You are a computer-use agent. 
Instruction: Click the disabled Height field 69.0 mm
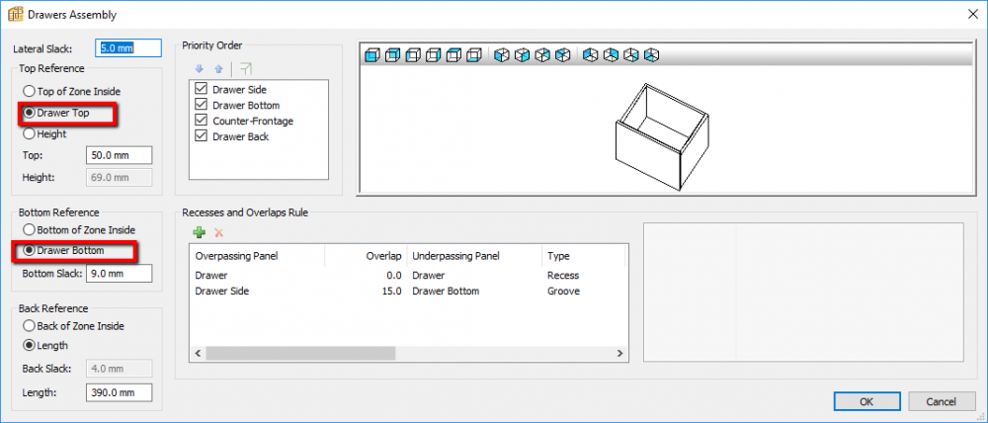tap(120, 177)
